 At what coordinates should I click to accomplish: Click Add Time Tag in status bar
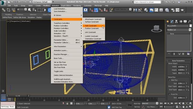(117, 107)
